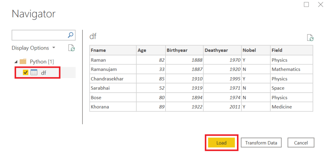Select the Field column header
Screen dimensions: 326x154
[x=292, y=50]
